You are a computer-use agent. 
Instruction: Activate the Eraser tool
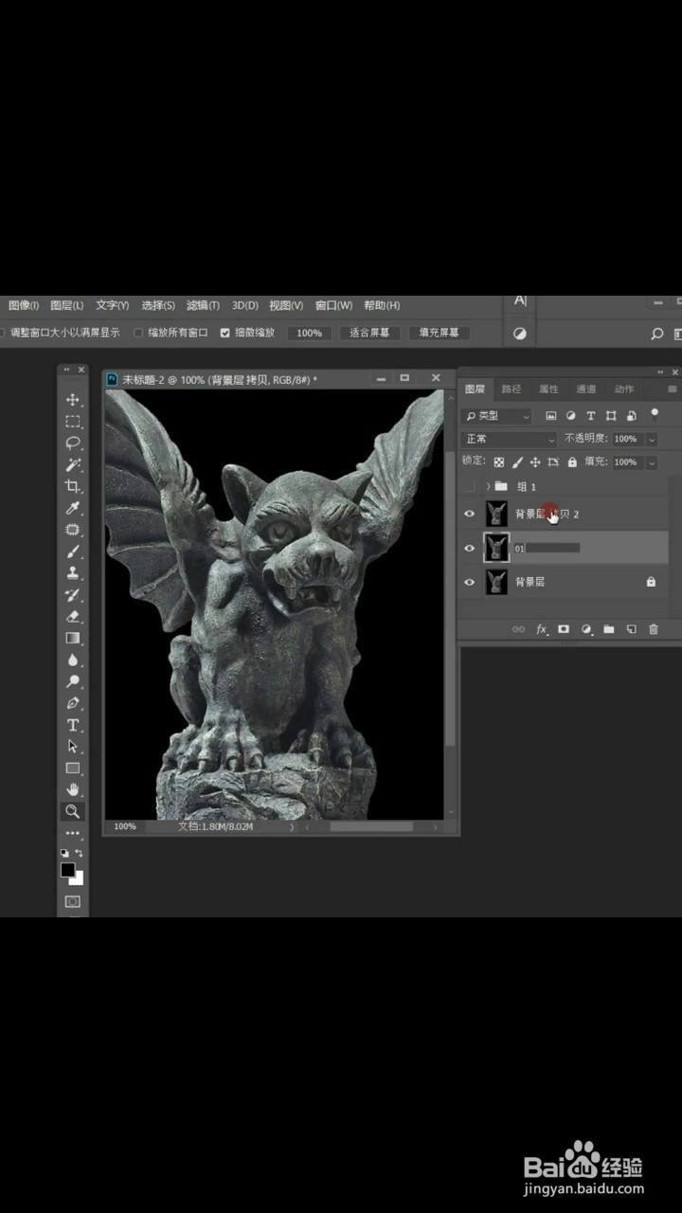pos(73,617)
